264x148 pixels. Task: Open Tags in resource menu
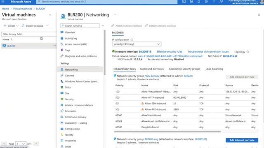pos(68,50)
